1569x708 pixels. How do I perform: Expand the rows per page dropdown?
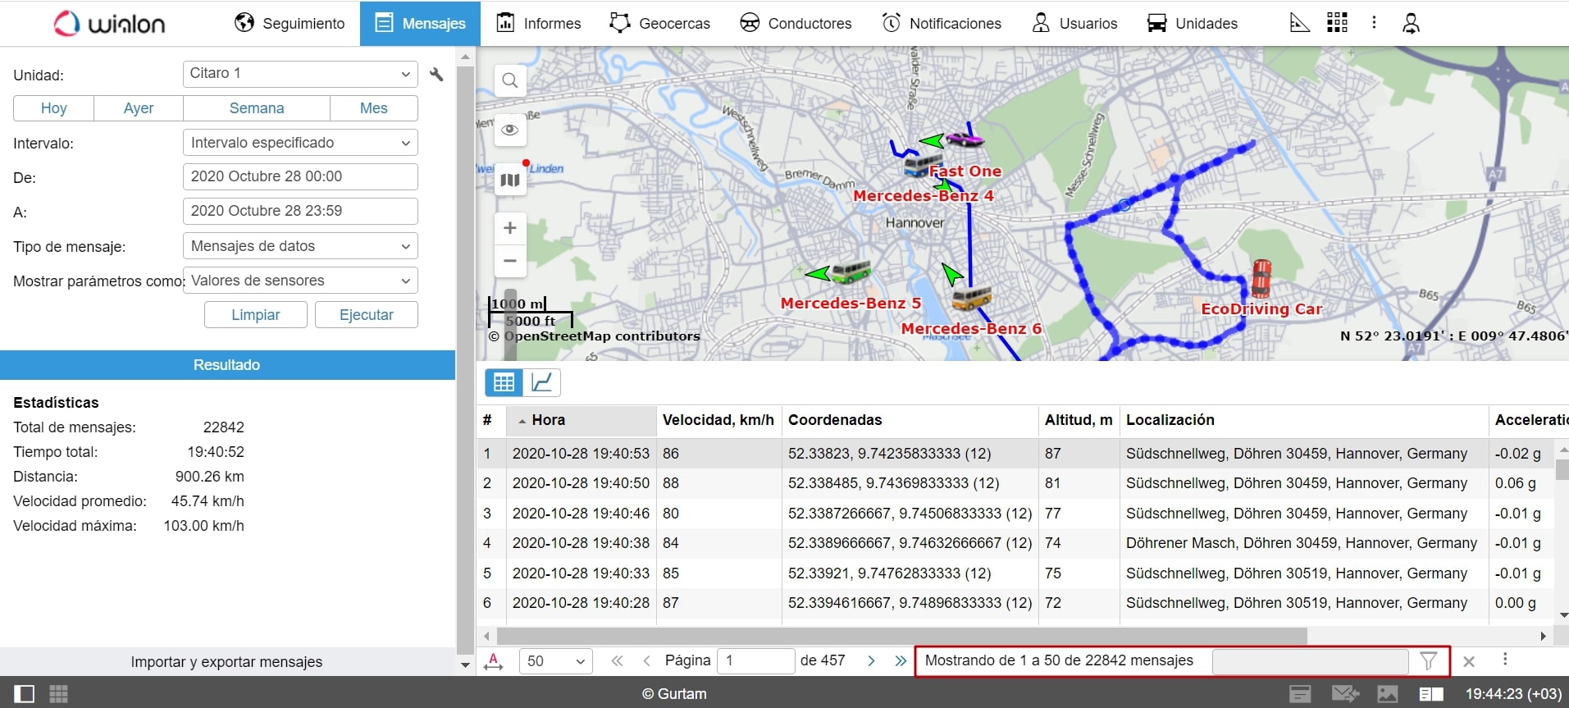tap(555, 661)
